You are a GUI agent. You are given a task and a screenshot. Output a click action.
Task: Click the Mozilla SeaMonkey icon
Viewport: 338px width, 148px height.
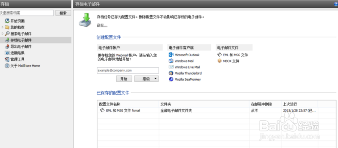(x=171, y=79)
